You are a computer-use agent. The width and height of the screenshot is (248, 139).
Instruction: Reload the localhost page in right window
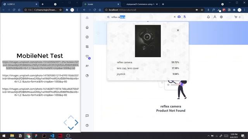pyautogui.click(x=95, y=10)
